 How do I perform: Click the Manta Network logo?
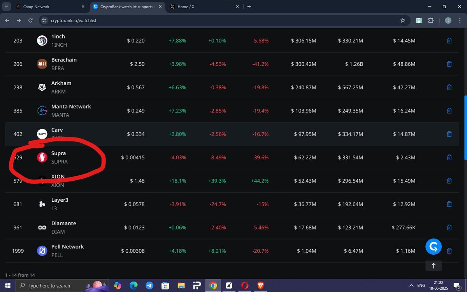point(42,111)
